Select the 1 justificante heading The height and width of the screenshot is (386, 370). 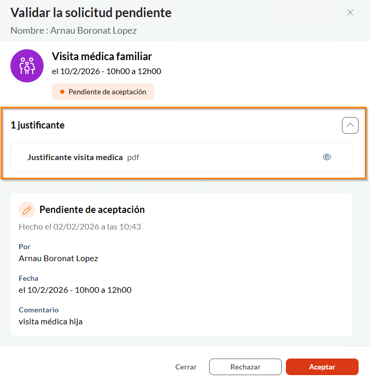point(38,125)
